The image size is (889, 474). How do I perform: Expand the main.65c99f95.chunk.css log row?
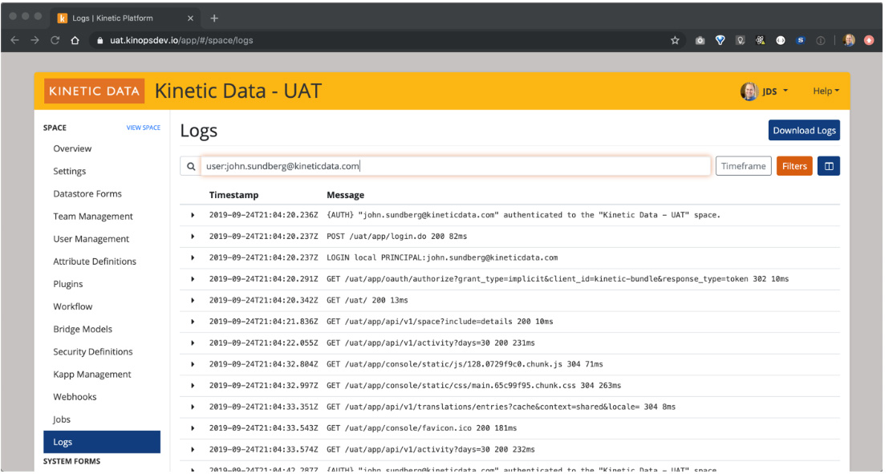click(x=193, y=386)
